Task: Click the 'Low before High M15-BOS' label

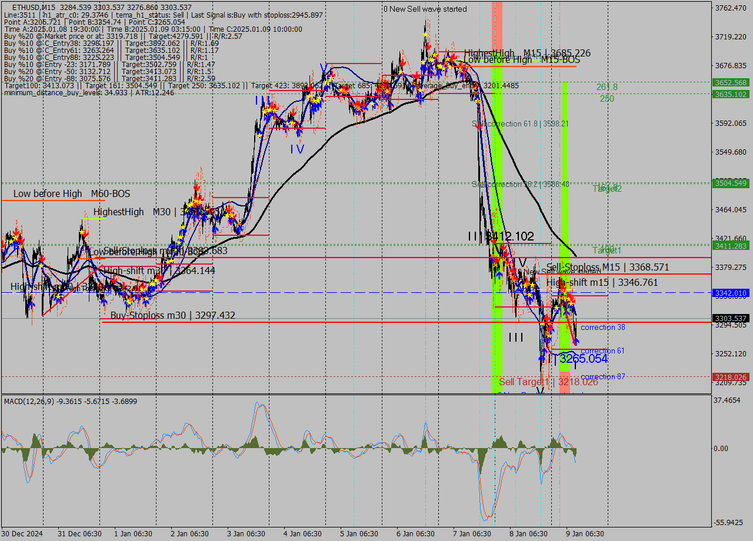Action: [522, 60]
